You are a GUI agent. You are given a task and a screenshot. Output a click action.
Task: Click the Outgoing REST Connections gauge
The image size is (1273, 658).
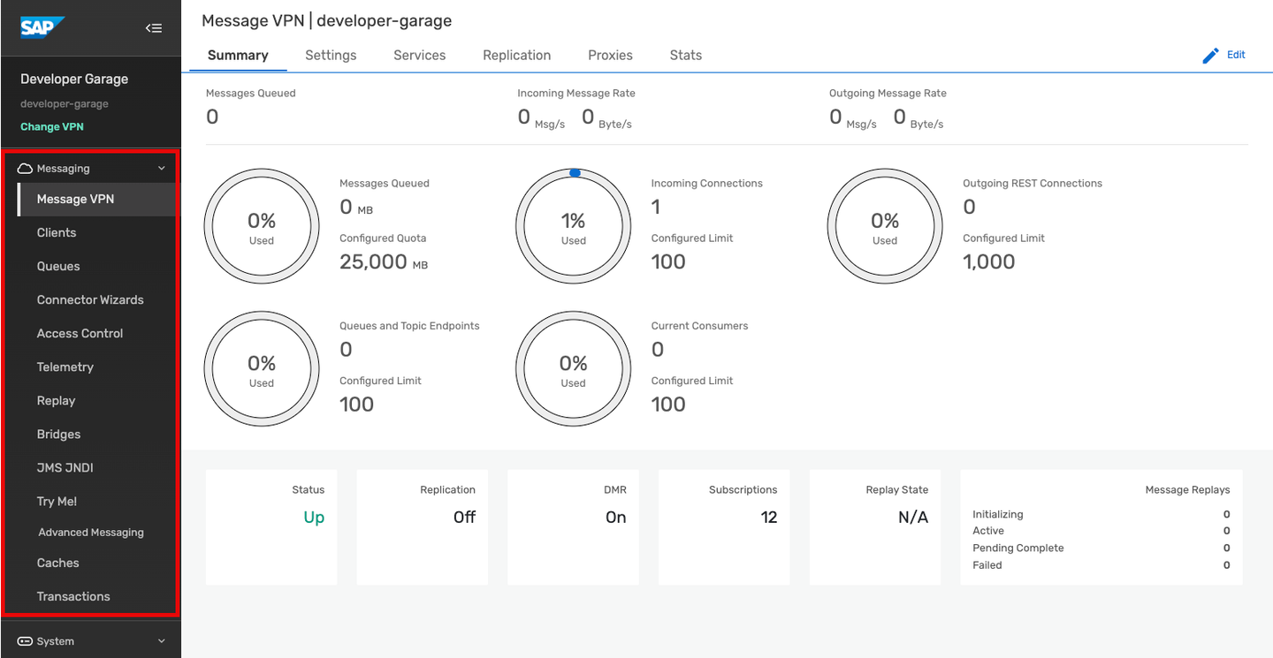(x=885, y=227)
